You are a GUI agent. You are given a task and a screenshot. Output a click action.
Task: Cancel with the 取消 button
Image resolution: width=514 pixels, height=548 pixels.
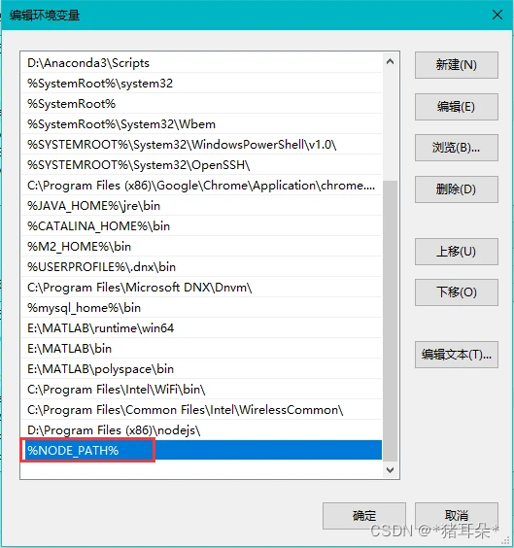[x=457, y=516]
